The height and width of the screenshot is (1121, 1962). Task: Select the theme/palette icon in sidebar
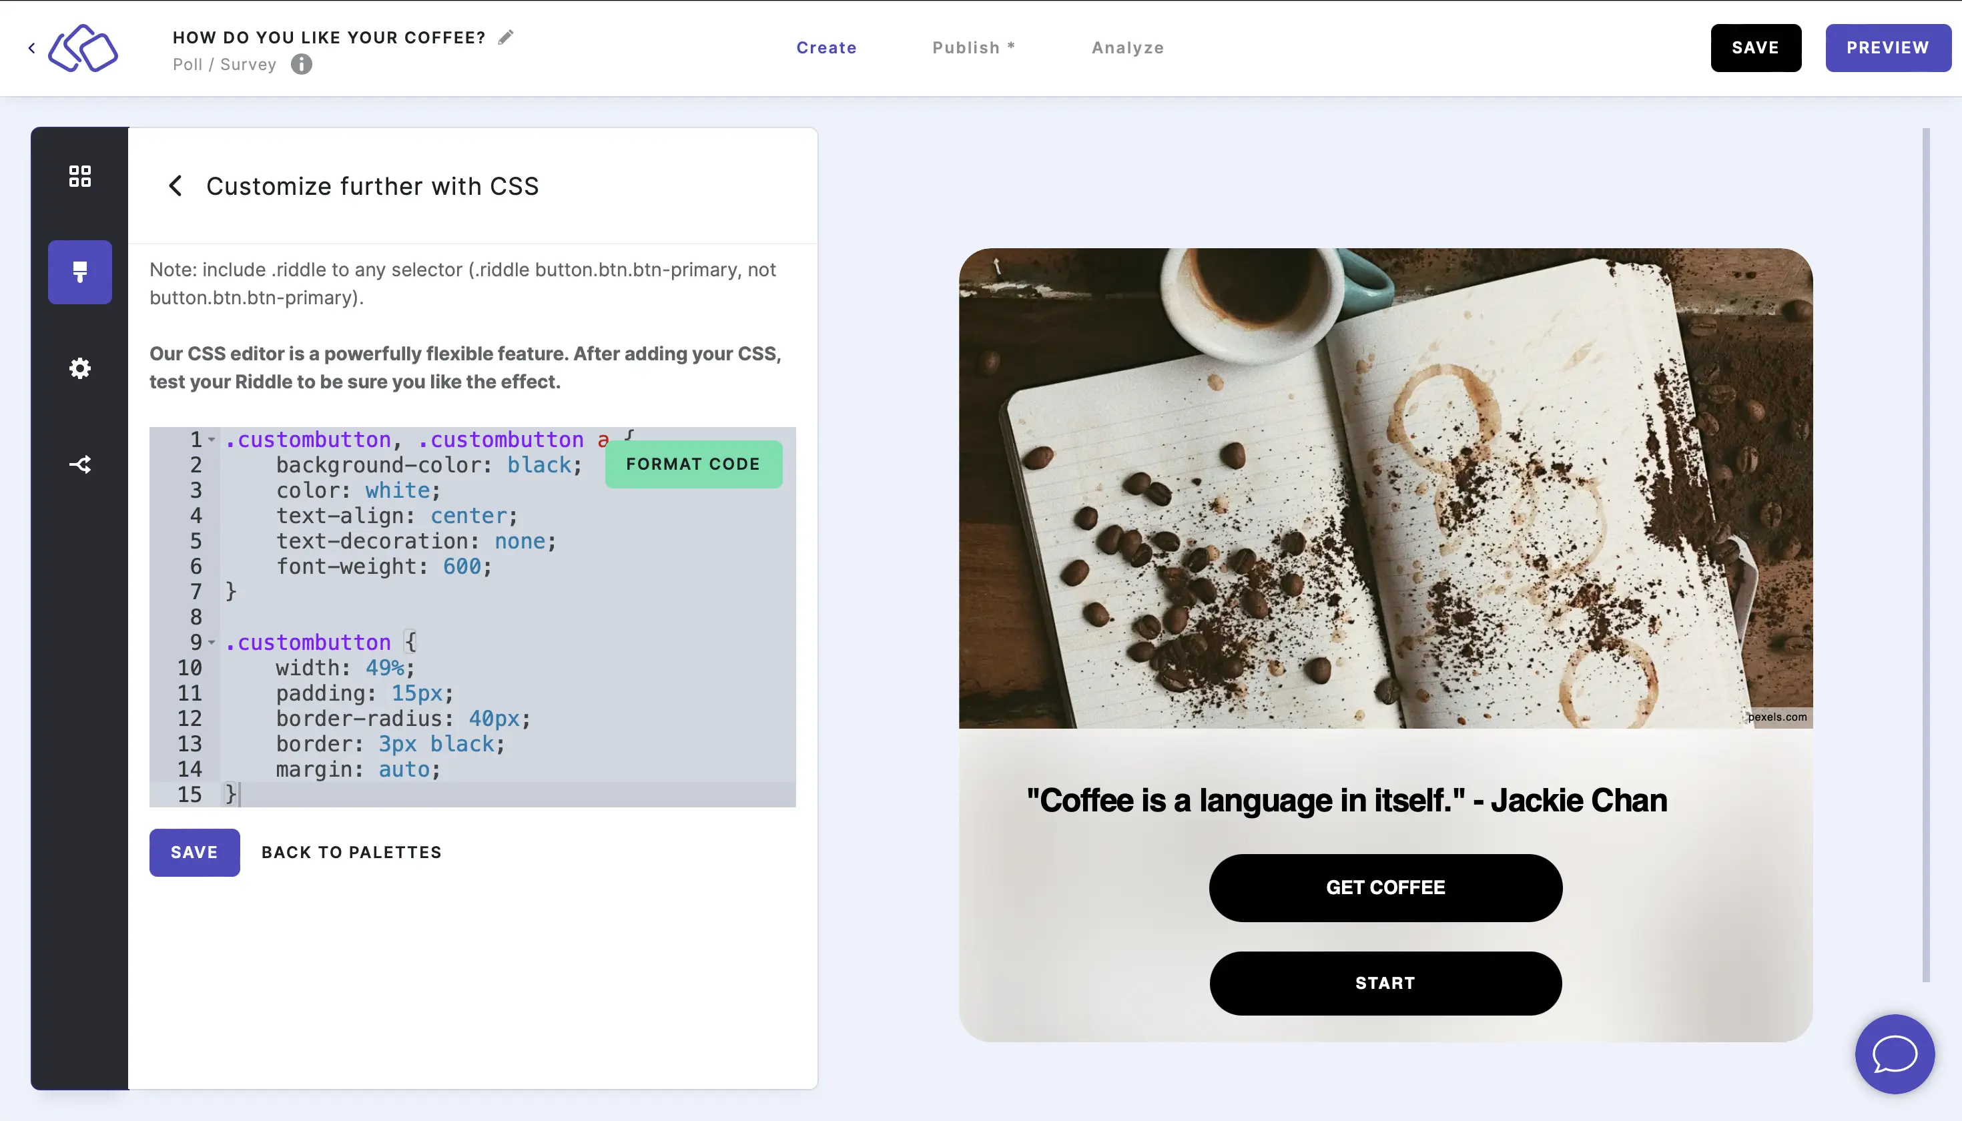click(x=79, y=272)
